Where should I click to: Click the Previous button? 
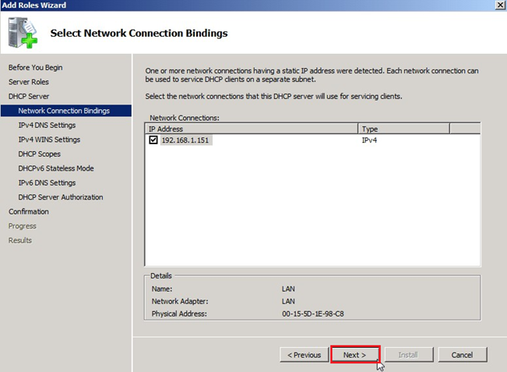tap(305, 355)
